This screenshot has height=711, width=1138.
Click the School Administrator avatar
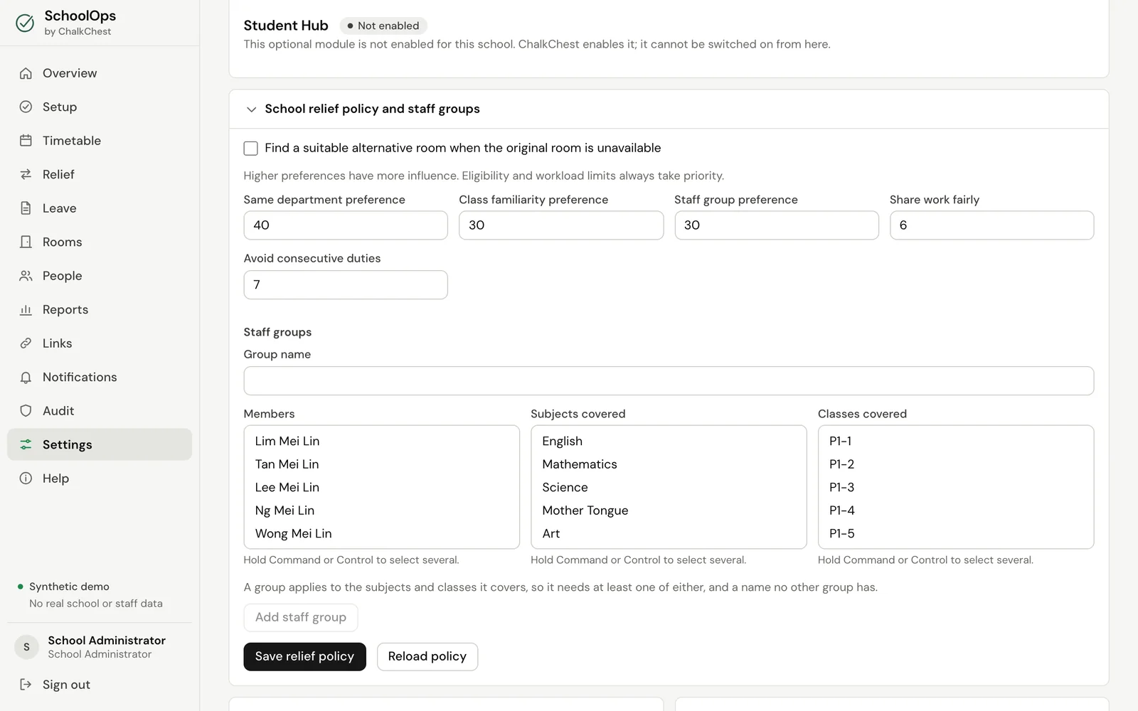(27, 647)
